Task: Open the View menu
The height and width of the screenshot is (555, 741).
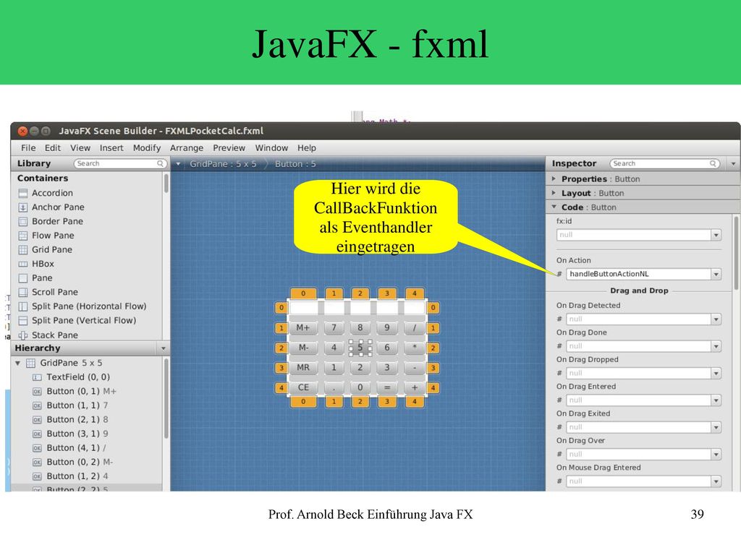Action: pos(80,147)
